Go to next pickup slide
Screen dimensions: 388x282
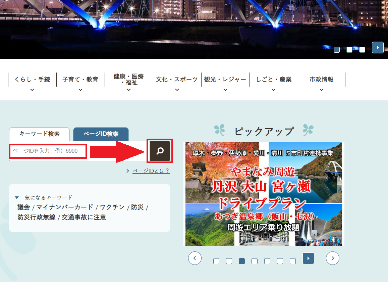tap(332, 258)
